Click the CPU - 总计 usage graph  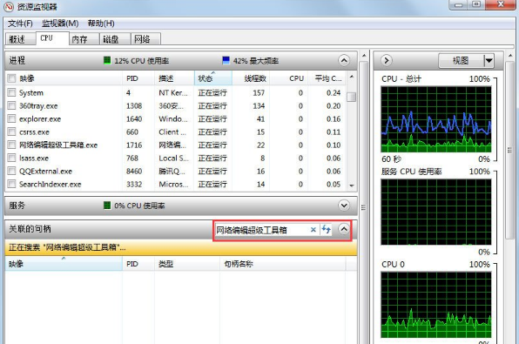pyautogui.click(x=436, y=119)
